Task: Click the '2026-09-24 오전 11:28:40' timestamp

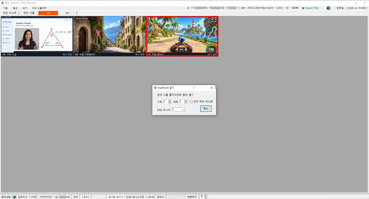Action: pos(140,197)
